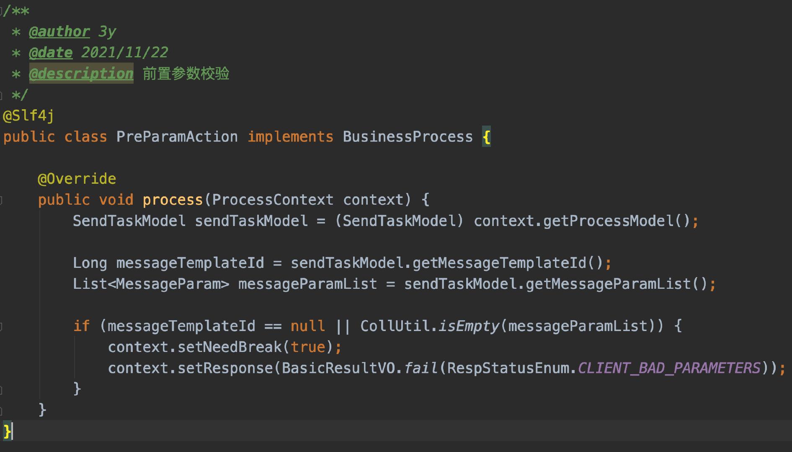This screenshot has height=452, width=792.
Task: Click the fold end marker beside the Javadoc close
Action: point(1,95)
